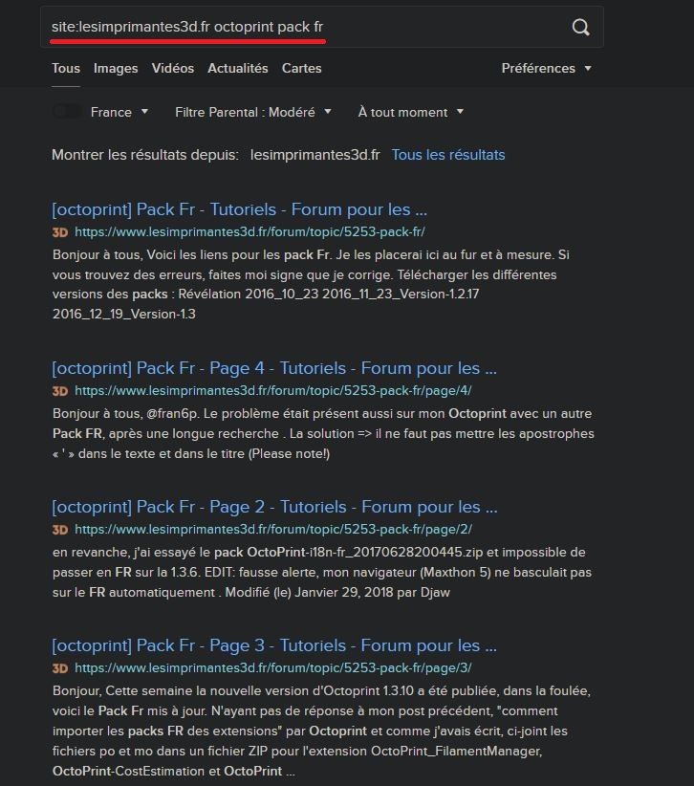The width and height of the screenshot is (694, 786).
Task: Click the snippet starting 'Bonjour, Cette semaine la nouvelle version'
Action: [x=322, y=731]
